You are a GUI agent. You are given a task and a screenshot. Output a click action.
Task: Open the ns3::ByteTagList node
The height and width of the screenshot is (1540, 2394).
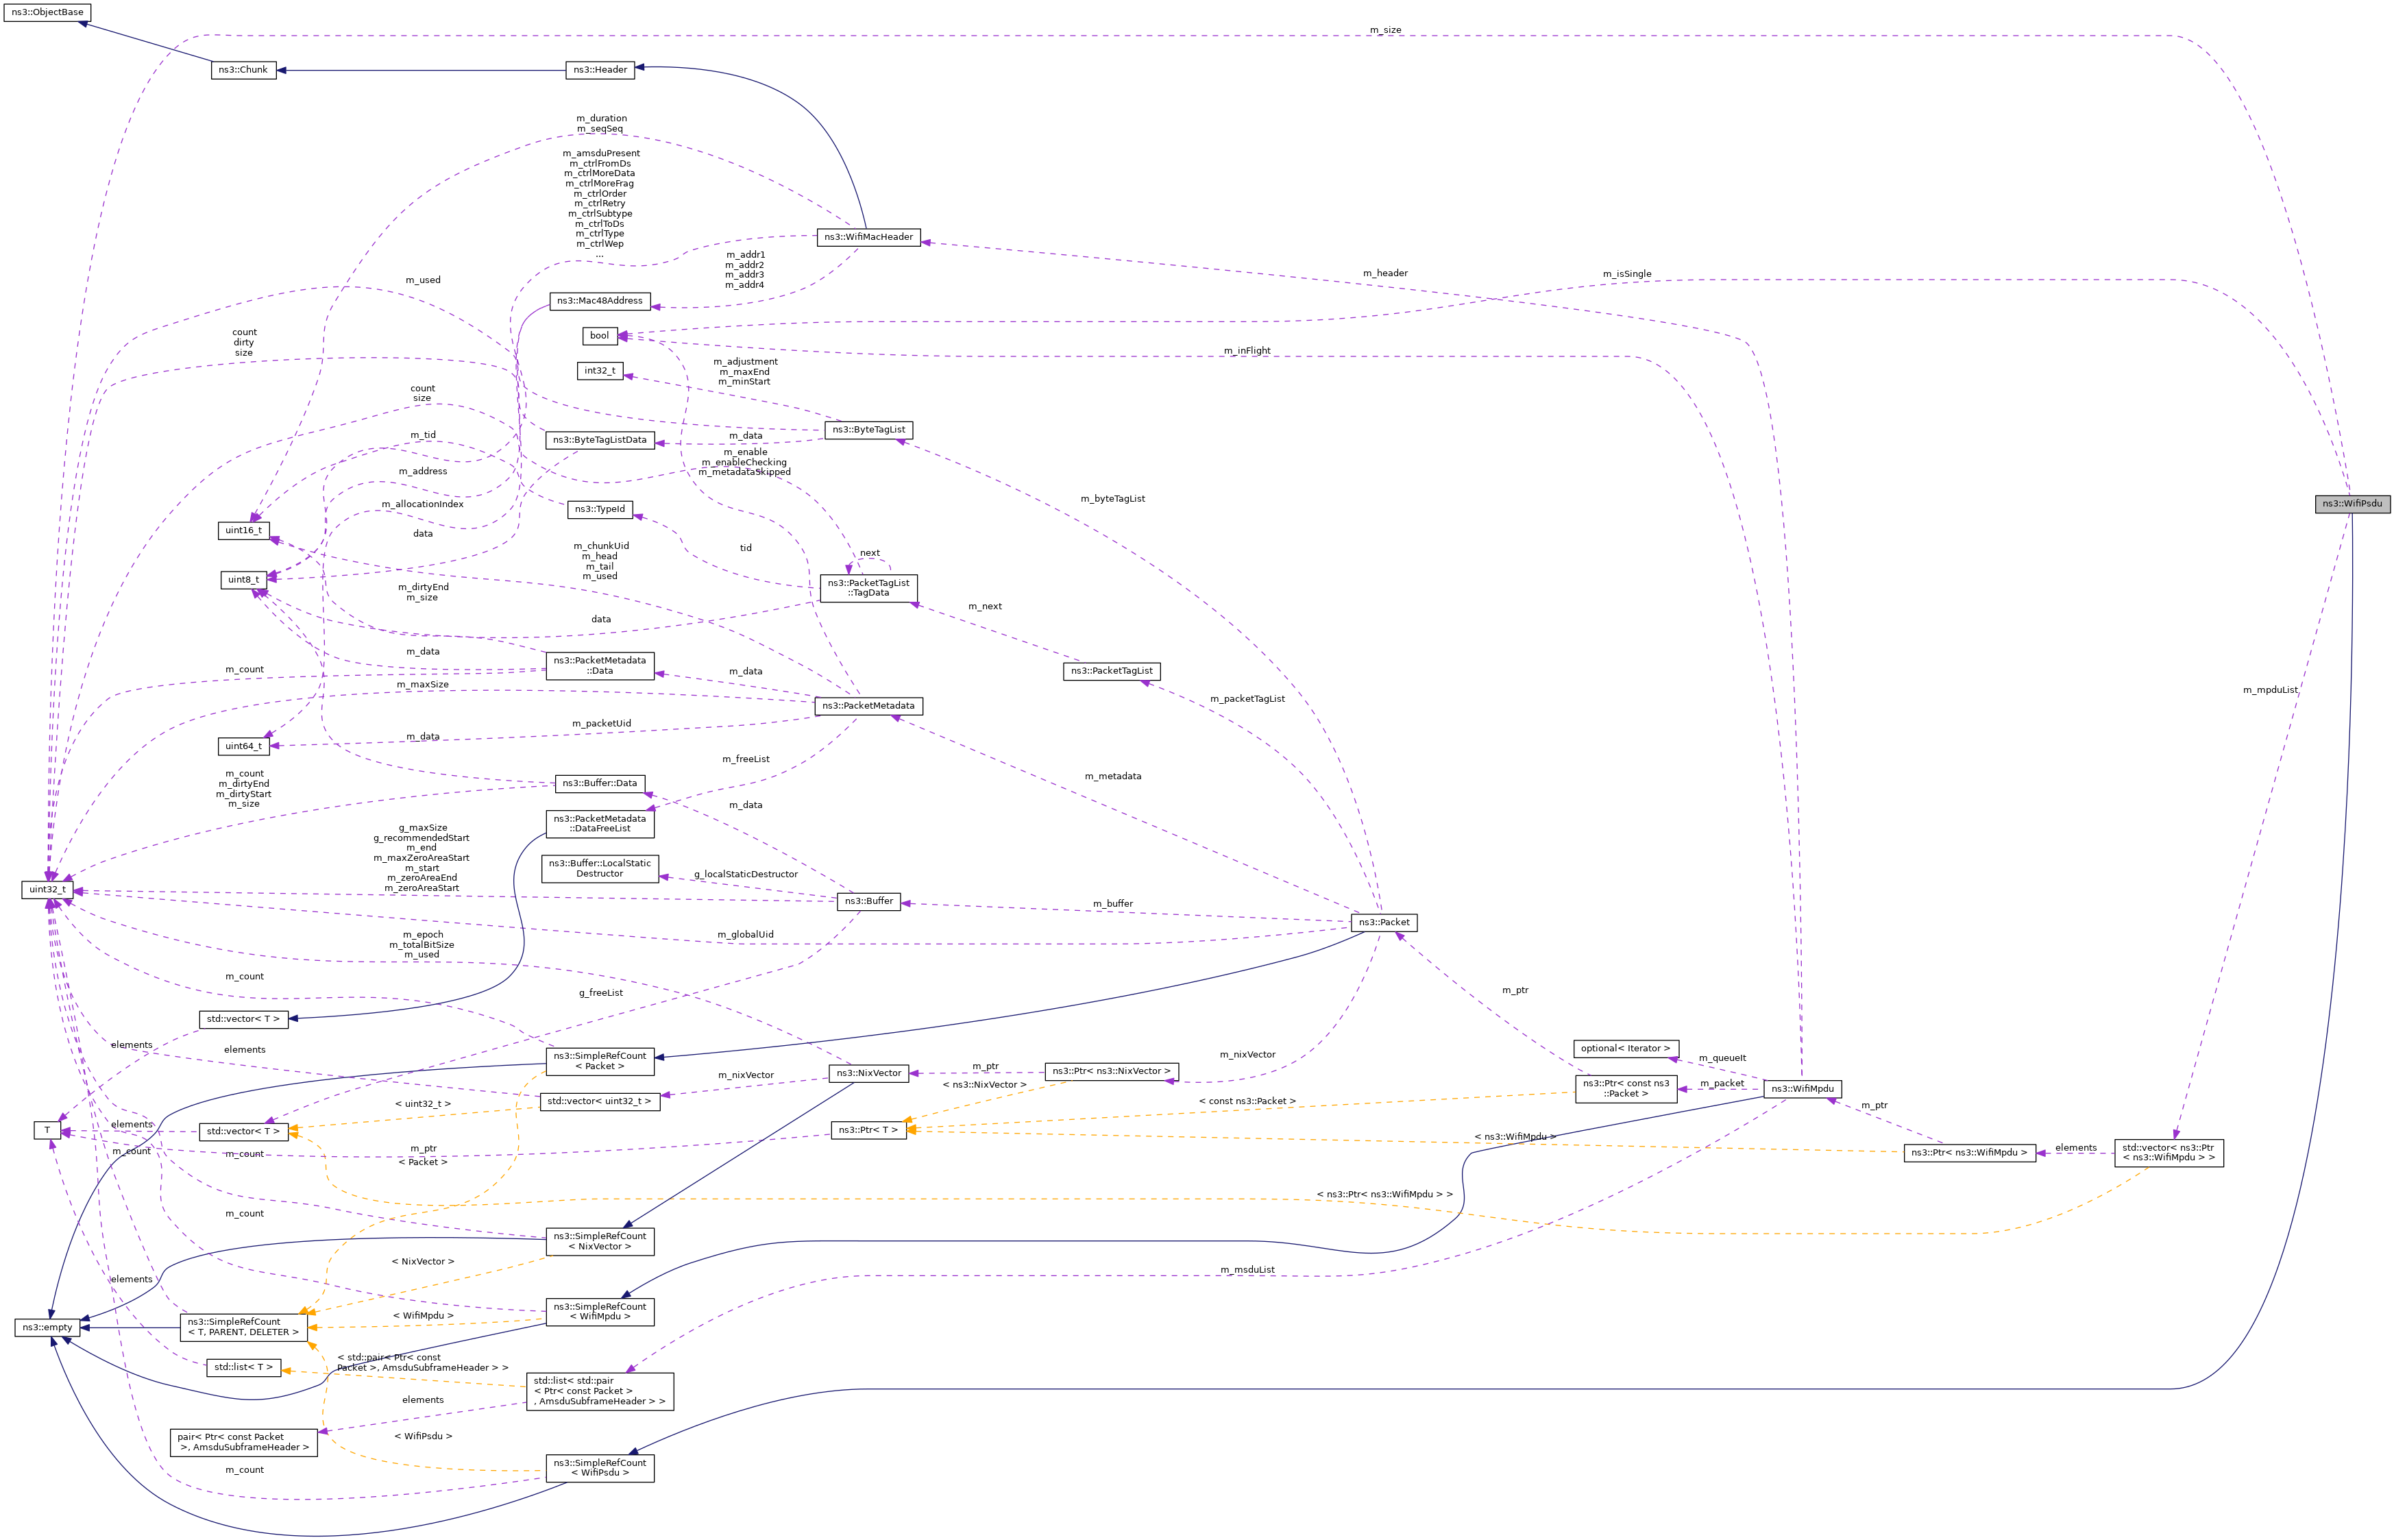tap(868, 430)
